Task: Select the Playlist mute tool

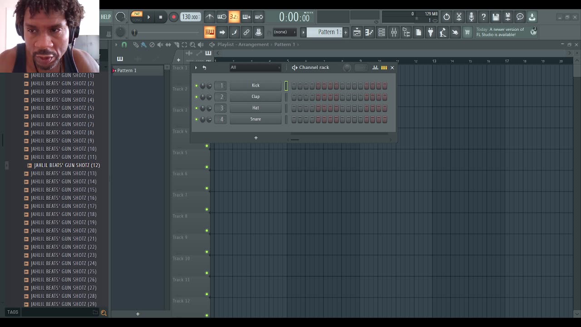Action: point(160,45)
